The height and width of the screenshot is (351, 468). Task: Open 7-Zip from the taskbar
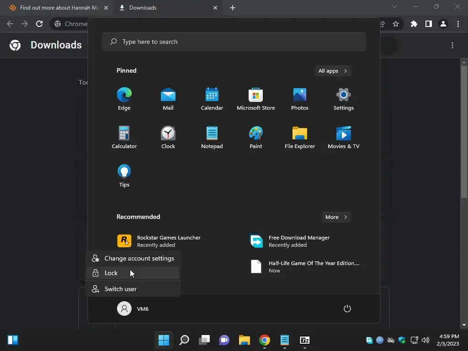(x=305, y=340)
